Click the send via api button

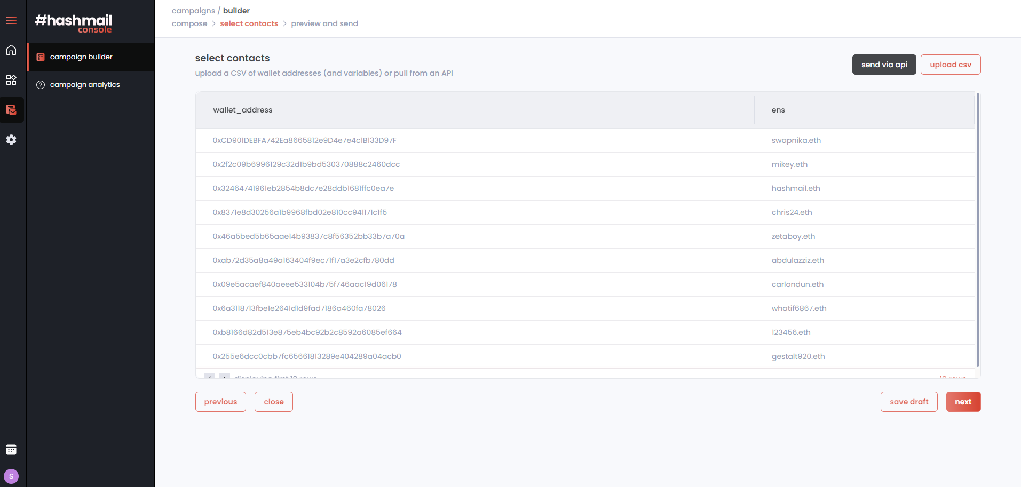[884, 65]
